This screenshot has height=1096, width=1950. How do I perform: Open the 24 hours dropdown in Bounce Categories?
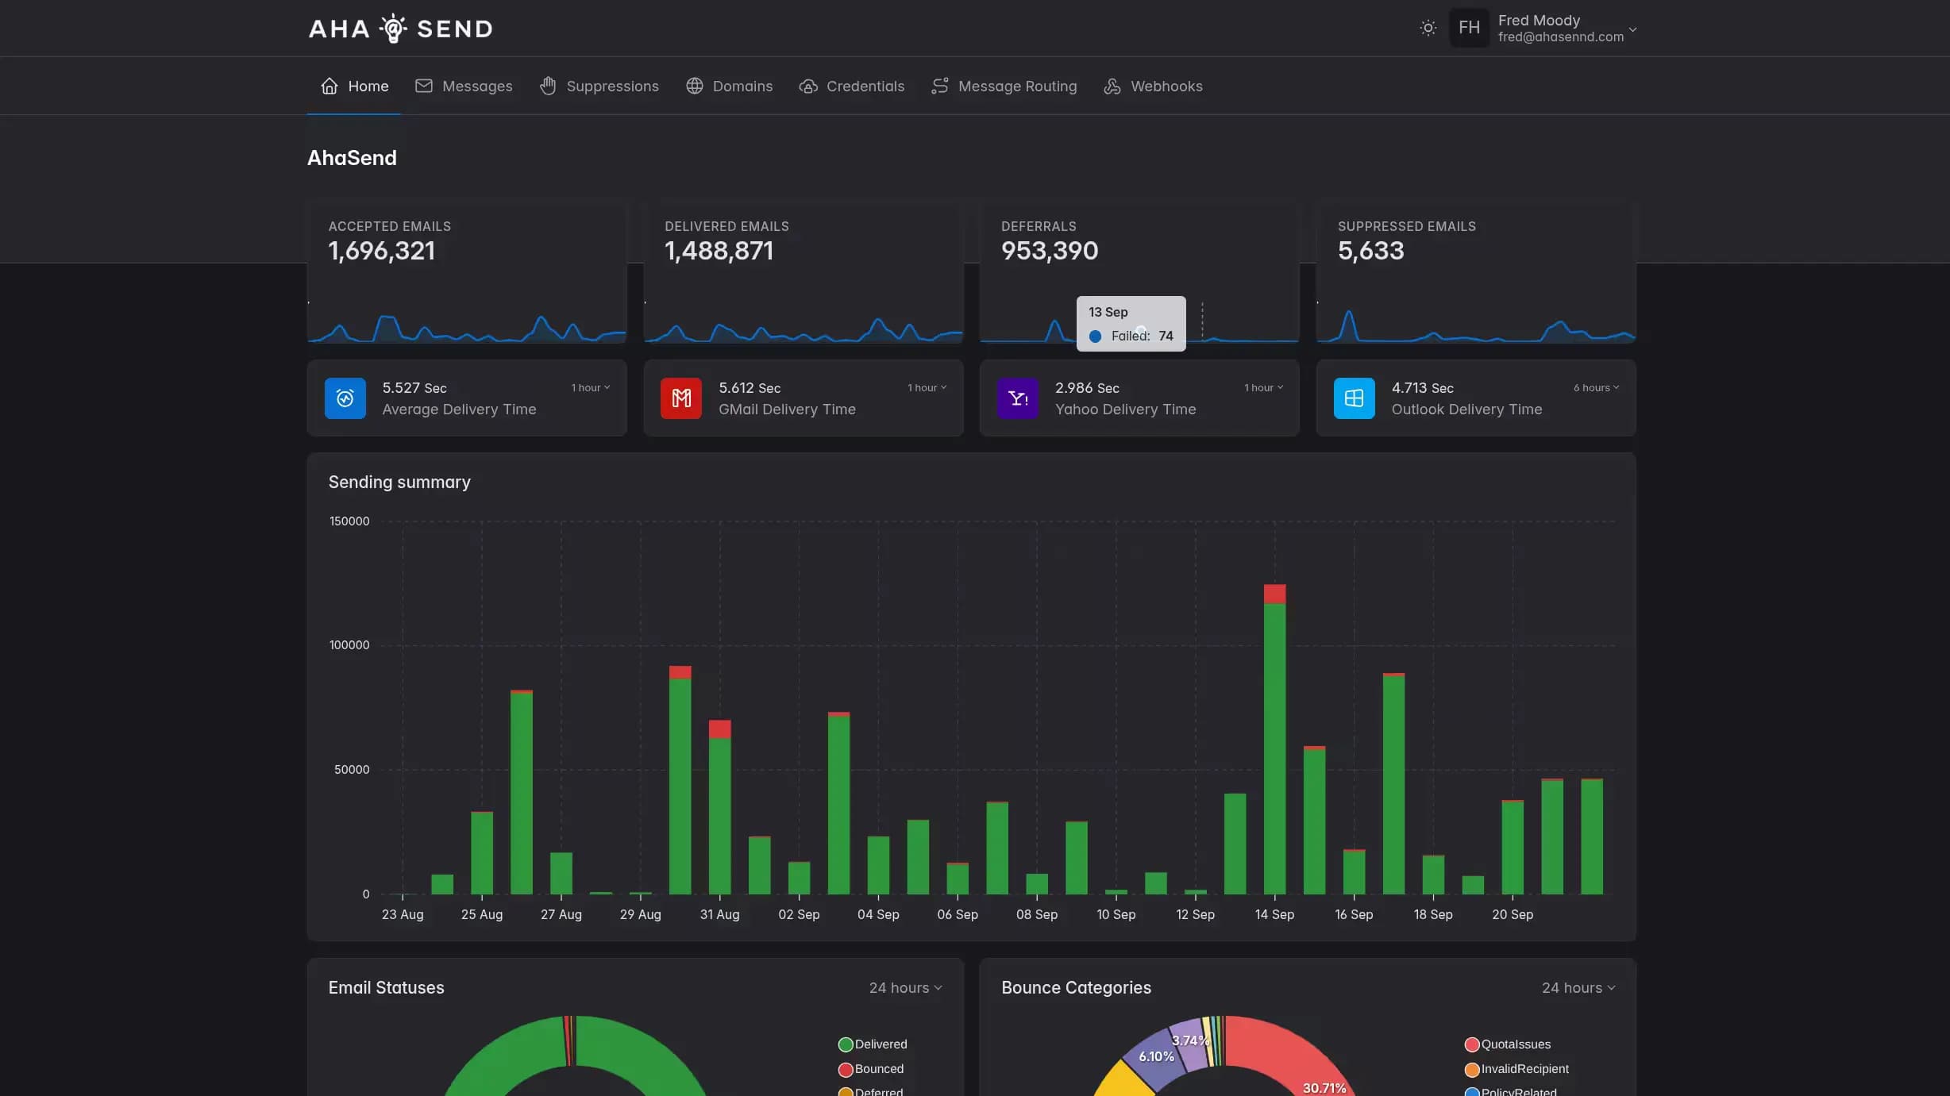pos(1578,987)
